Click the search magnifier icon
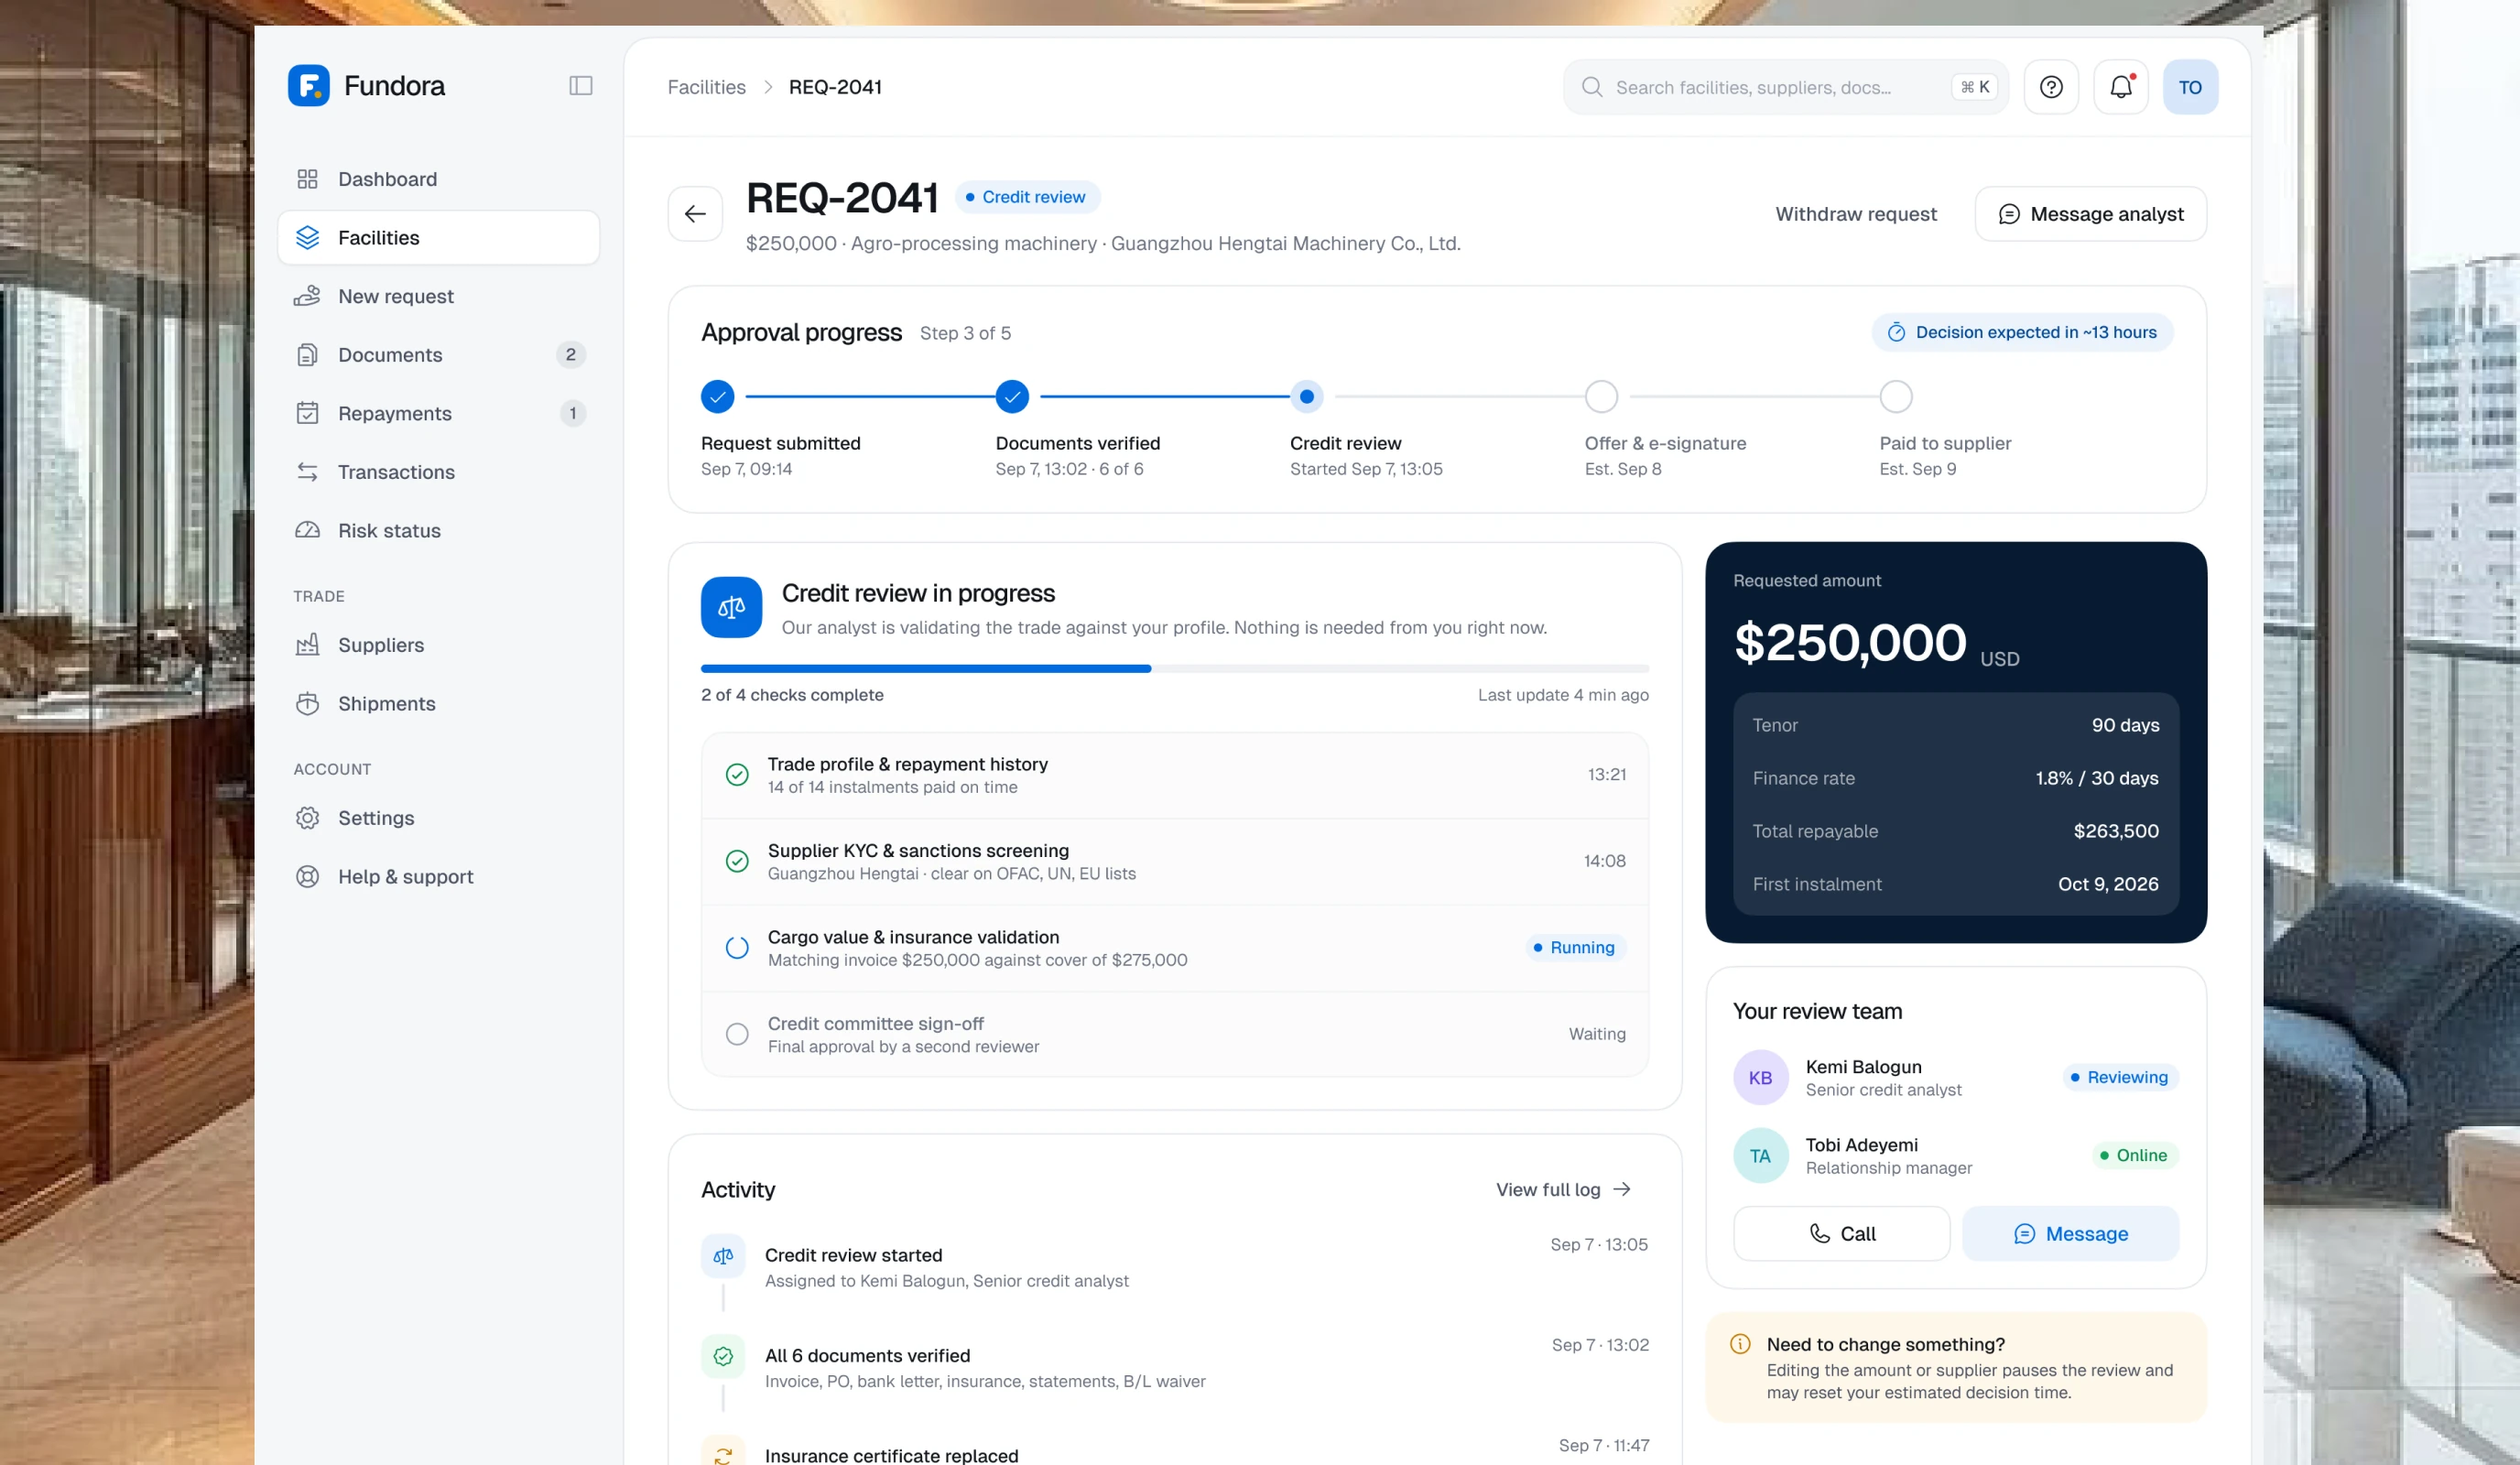 click(1591, 87)
